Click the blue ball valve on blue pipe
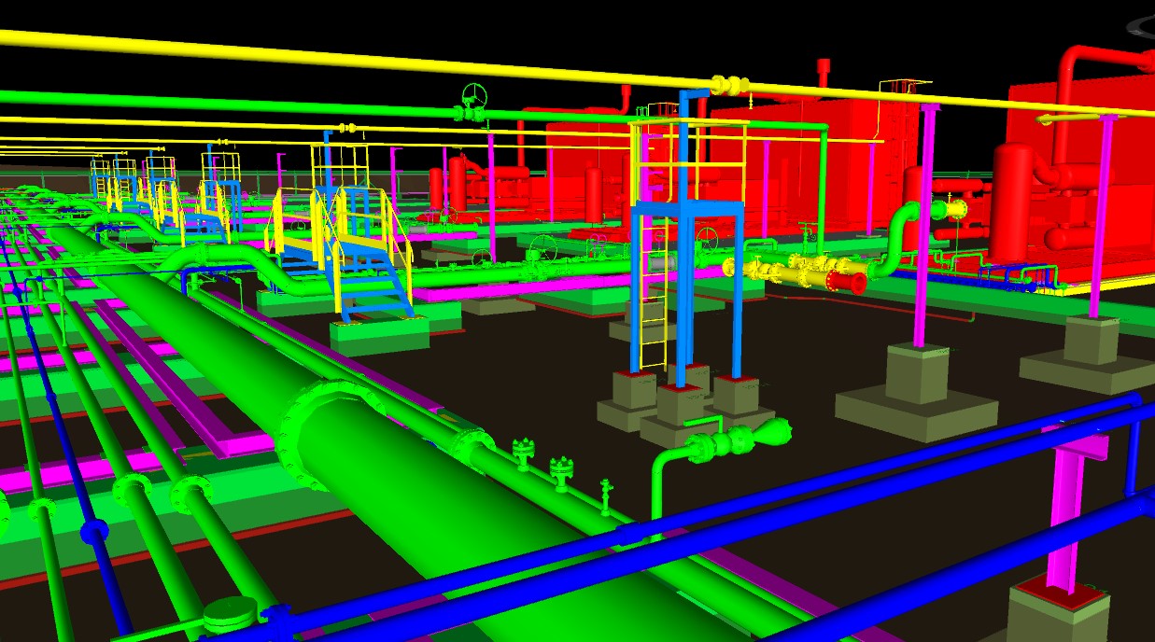Screen dimensions: 1155x642 (x=93, y=532)
